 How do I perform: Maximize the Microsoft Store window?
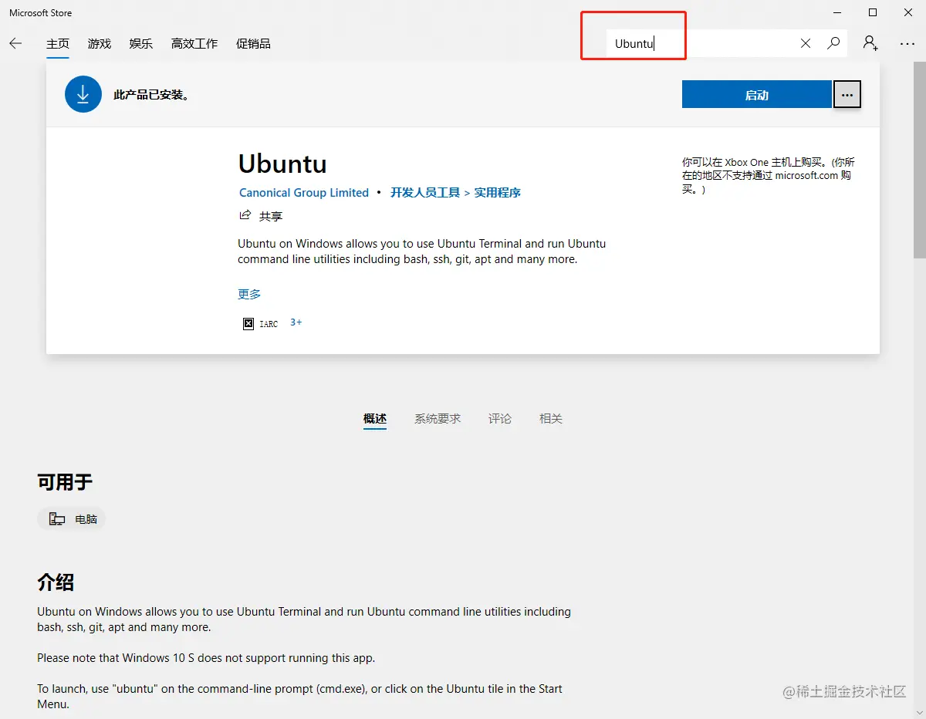coord(873,12)
